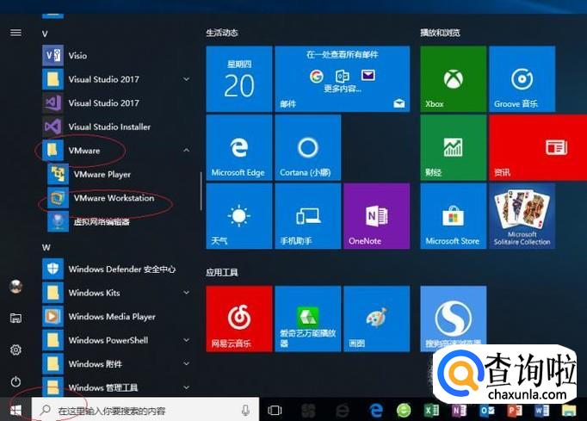This screenshot has width=587, height=421.
Task: Open OneNote from the taskbar
Action: (x=459, y=411)
